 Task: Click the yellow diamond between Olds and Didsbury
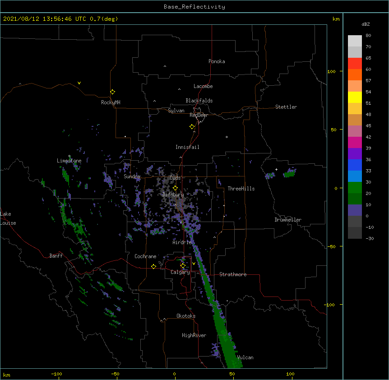175,188
